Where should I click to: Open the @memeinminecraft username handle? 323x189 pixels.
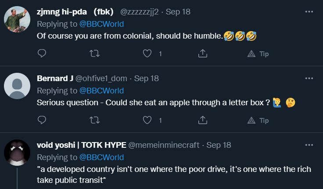point(165,145)
